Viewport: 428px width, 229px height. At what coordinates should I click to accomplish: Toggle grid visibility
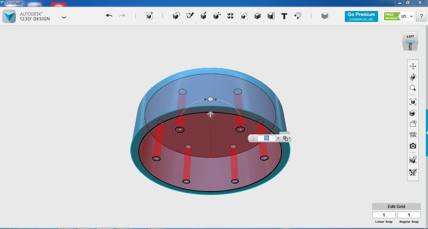(413, 135)
